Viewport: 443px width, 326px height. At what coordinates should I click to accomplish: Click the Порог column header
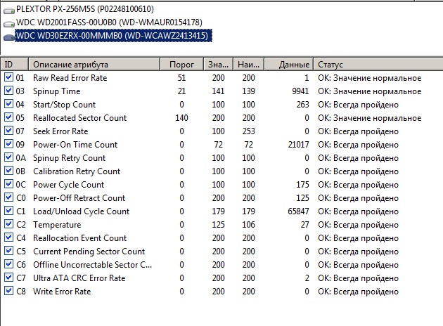tap(183, 64)
